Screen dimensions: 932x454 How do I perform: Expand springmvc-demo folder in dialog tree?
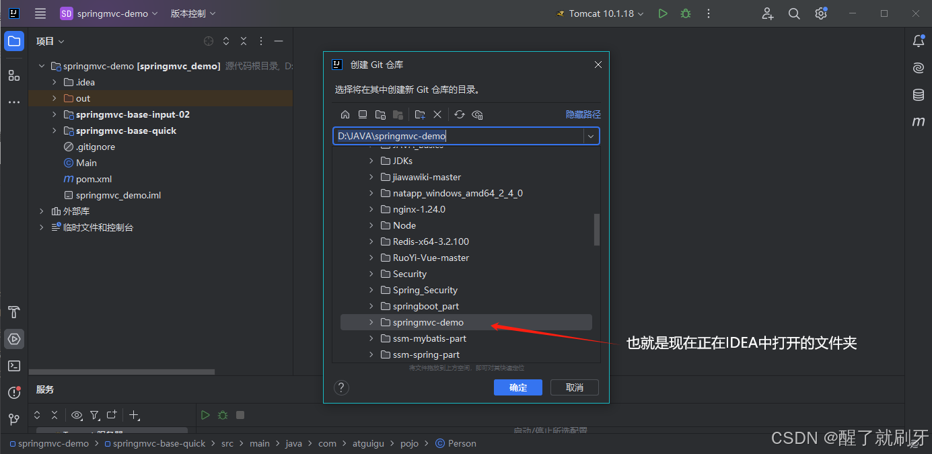(371, 322)
